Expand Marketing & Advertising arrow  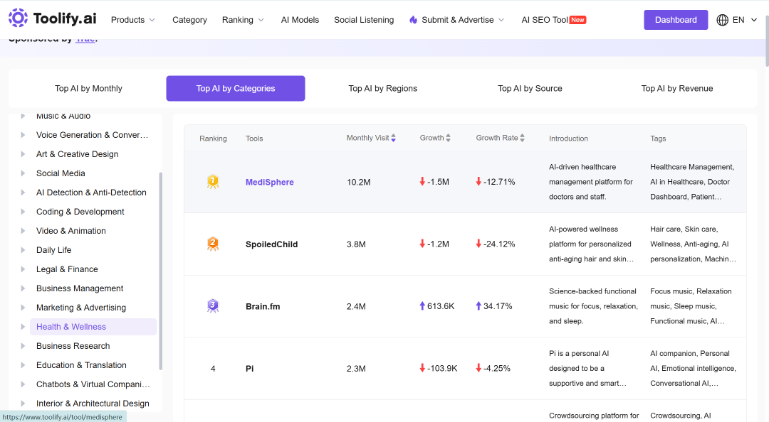pos(23,308)
